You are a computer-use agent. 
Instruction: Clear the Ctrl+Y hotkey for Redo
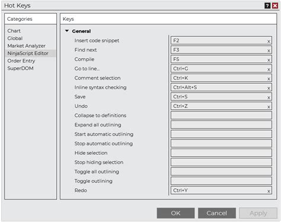tap(269, 191)
